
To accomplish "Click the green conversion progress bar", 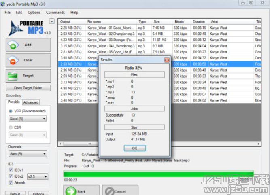I will (x=159, y=174).
